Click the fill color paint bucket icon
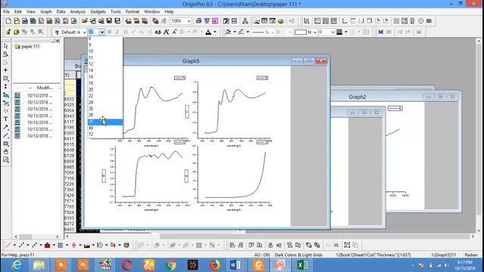 click(x=228, y=32)
